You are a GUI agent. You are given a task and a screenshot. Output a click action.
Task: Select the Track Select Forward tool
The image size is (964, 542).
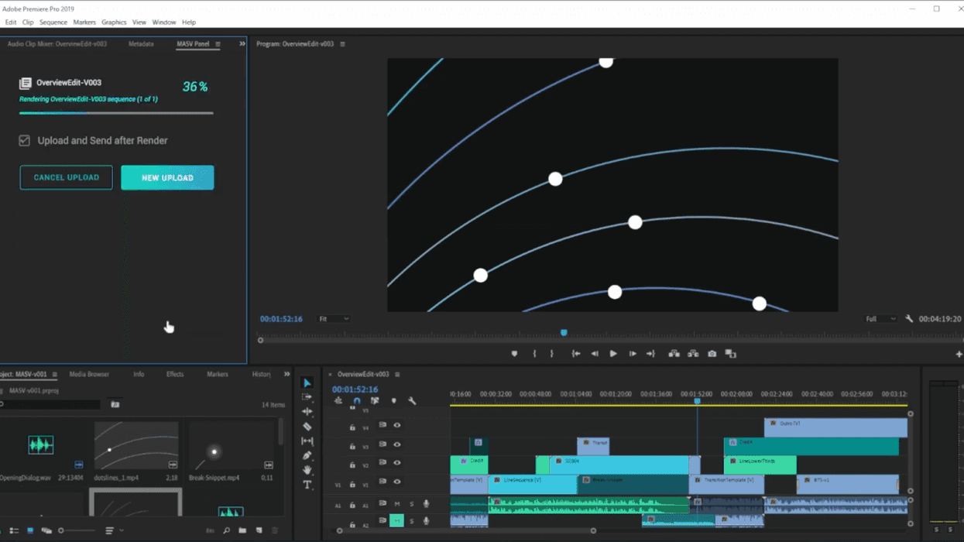coord(307,397)
